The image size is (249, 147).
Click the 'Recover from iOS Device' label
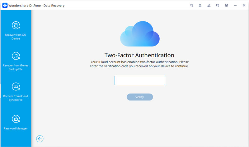click(x=16, y=37)
